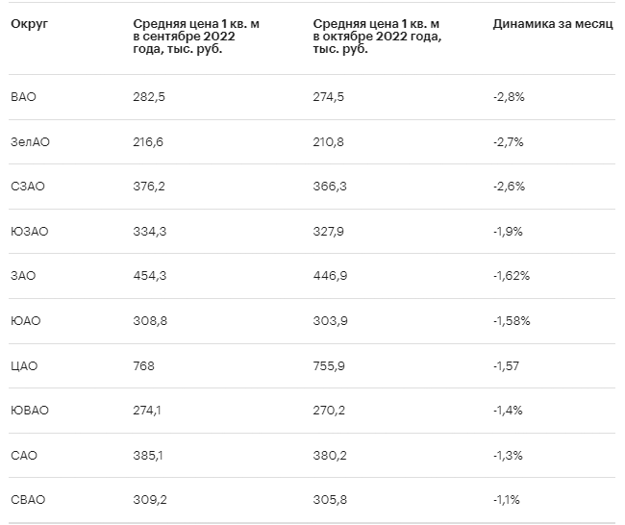The height and width of the screenshot is (525, 625).
Task: Select the ЮЗАО row label
Action: tap(29, 231)
